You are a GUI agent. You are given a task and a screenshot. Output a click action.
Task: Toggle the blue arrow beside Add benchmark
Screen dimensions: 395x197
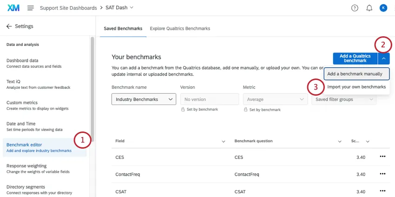coord(383,59)
